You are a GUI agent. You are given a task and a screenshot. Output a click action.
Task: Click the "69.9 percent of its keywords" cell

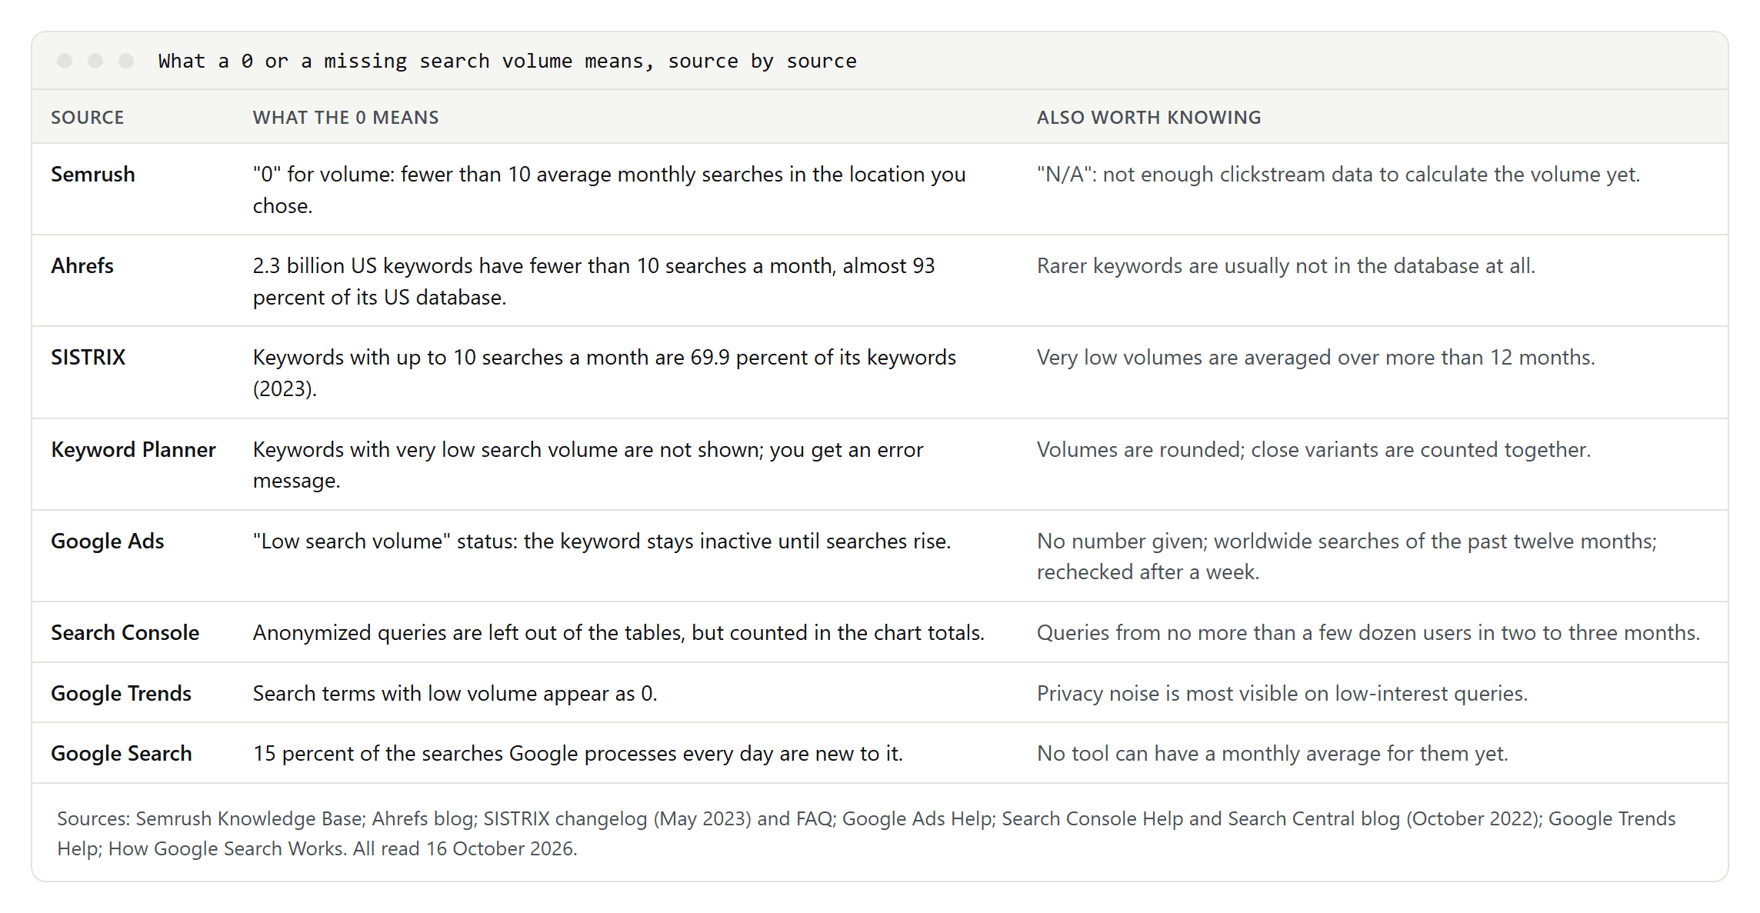coord(605,373)
